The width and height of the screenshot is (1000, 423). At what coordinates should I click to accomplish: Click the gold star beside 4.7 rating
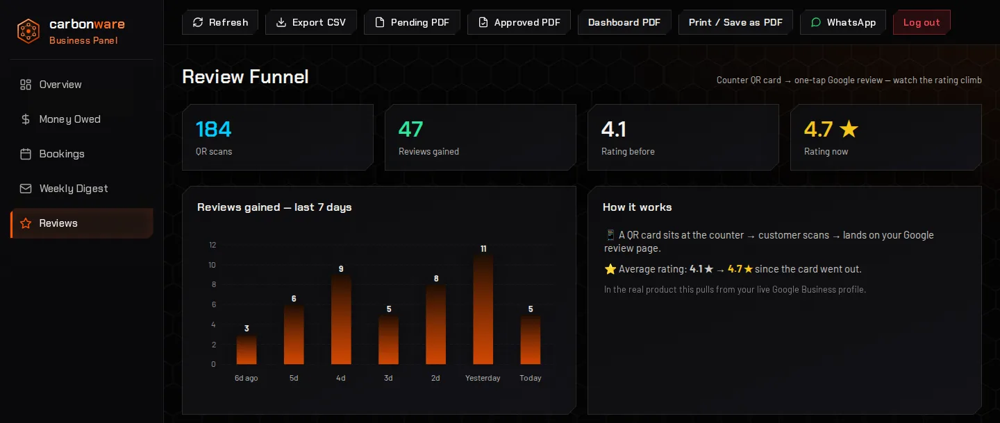[x=849, y=129]
